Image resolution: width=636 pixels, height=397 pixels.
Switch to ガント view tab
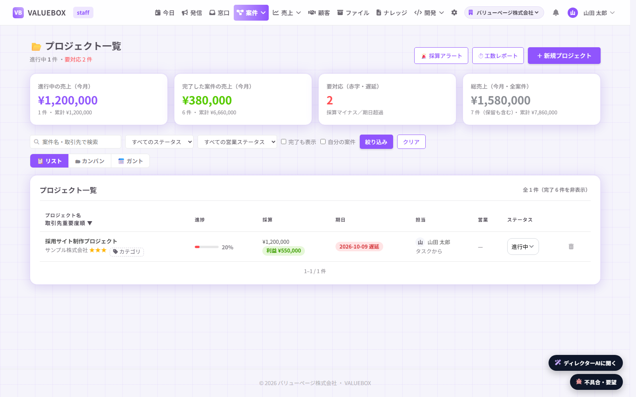pyautogui.click(x=130, y=161)
